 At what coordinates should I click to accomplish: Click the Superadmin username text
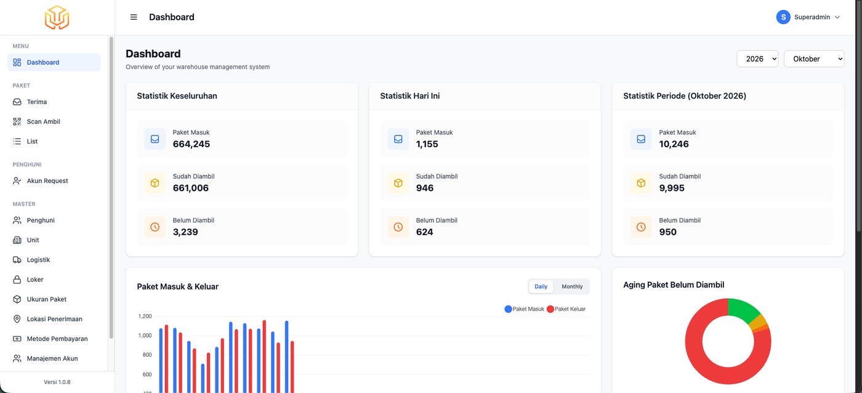(x=812, y=17)
